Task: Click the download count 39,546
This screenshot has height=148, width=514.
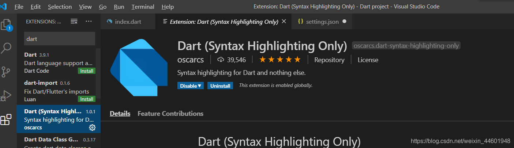Action: point(232,60)
